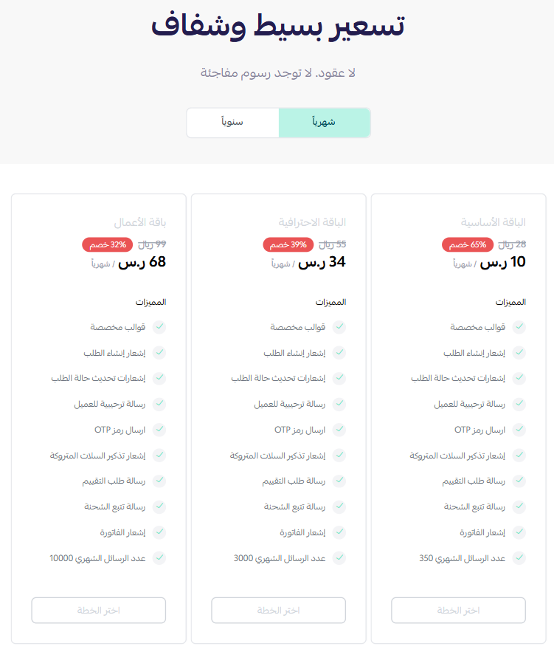Click check icon next to عدد الرسائل الشهري 10000
The width and height of the screenshot is (554, 649).
tap(159, 558)
